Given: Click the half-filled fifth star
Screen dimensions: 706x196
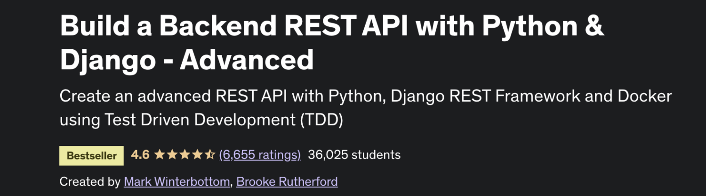Looking at the screenshot, I should click(x=210, y=155).
